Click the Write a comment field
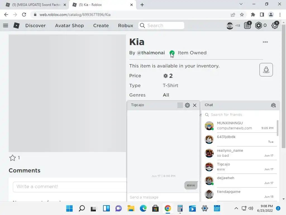286x215 pixels. [70, 187]
